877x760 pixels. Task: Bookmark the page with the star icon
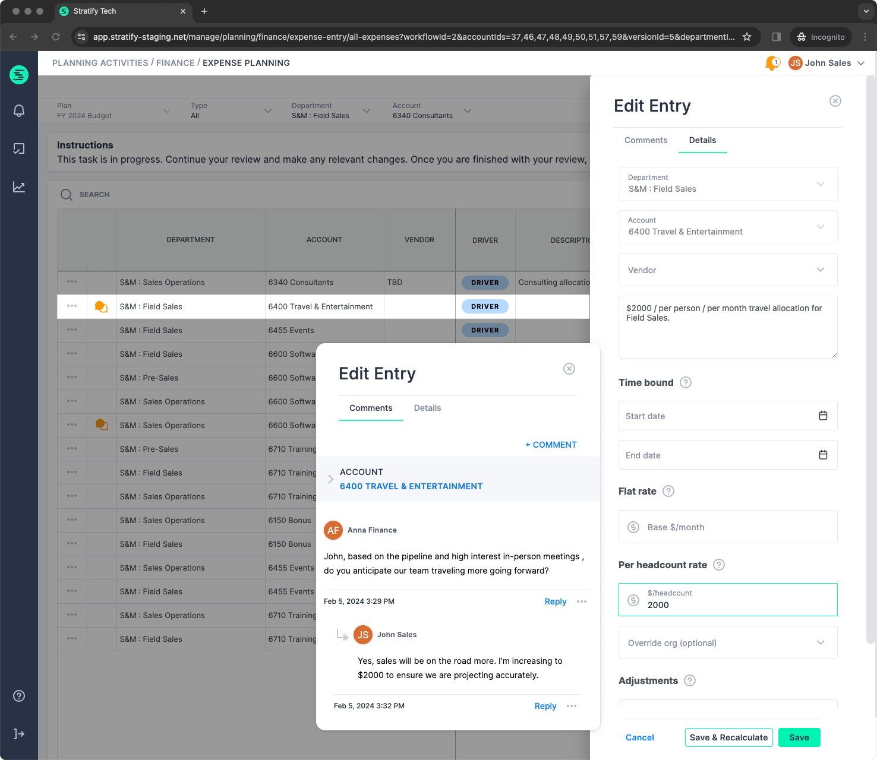pyautogui.click(x=746, y=36)
